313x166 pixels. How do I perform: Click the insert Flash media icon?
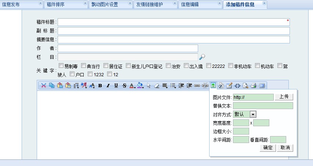[221, 86]
